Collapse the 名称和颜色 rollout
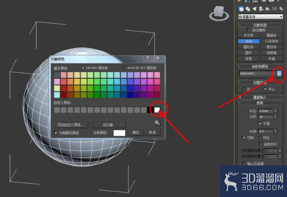287x197 pixels. 260,66
